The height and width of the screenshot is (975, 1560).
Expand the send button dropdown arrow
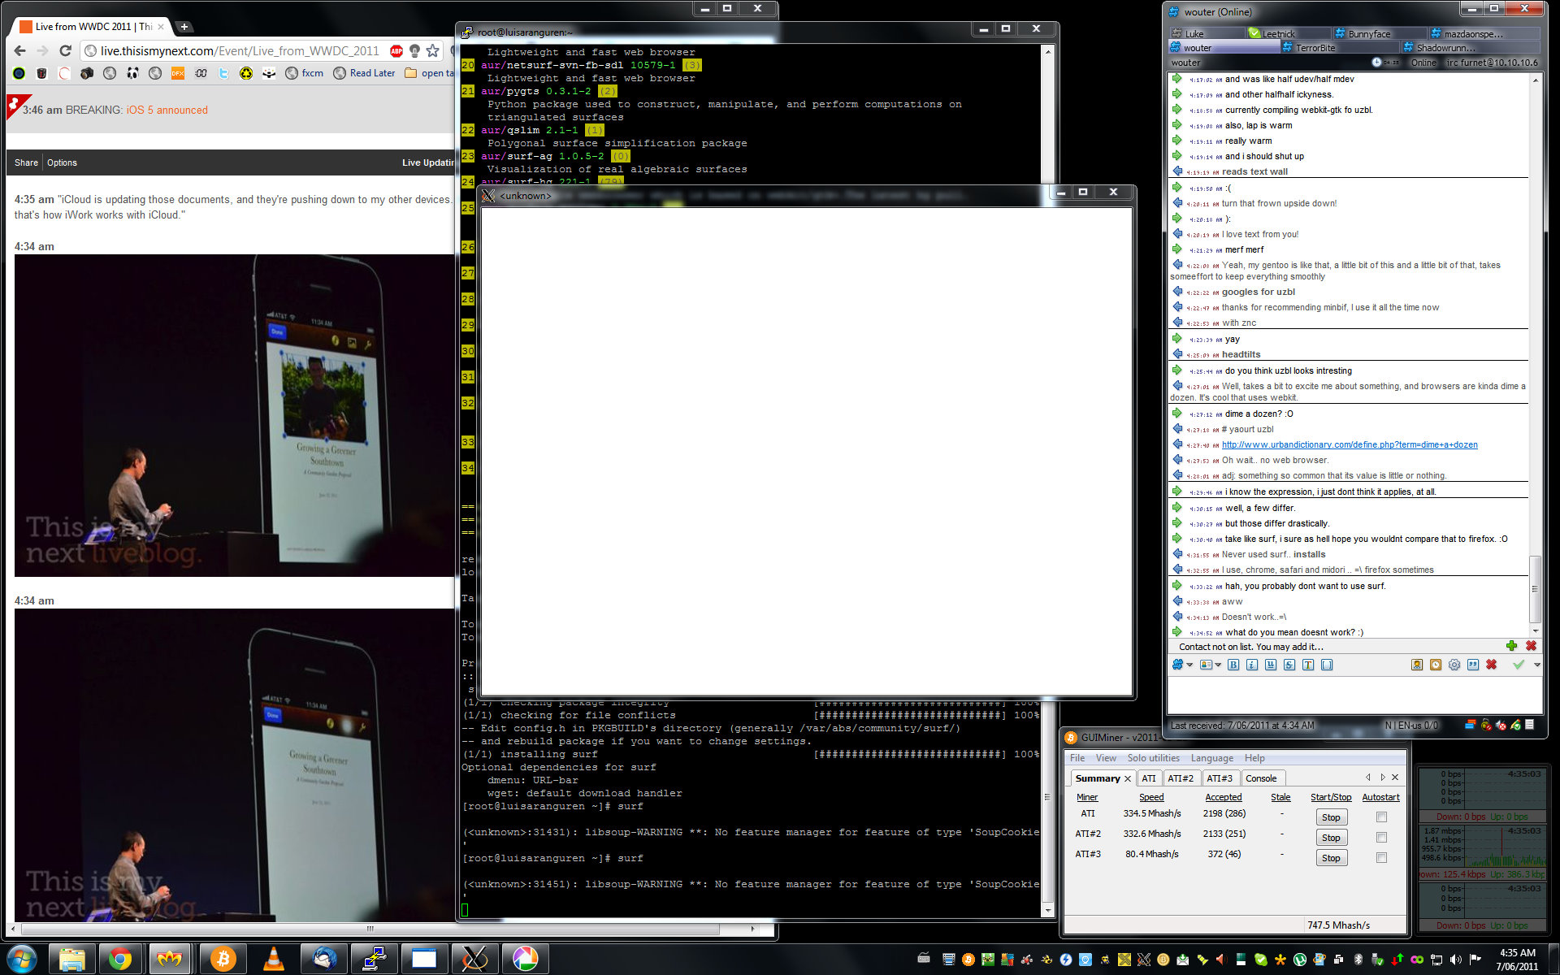tap(1536, 665)
